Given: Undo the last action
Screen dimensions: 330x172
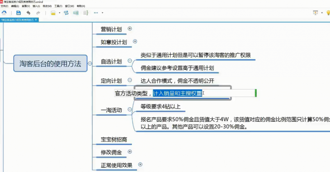Looking at the screenshot, I should click(28, 13).
